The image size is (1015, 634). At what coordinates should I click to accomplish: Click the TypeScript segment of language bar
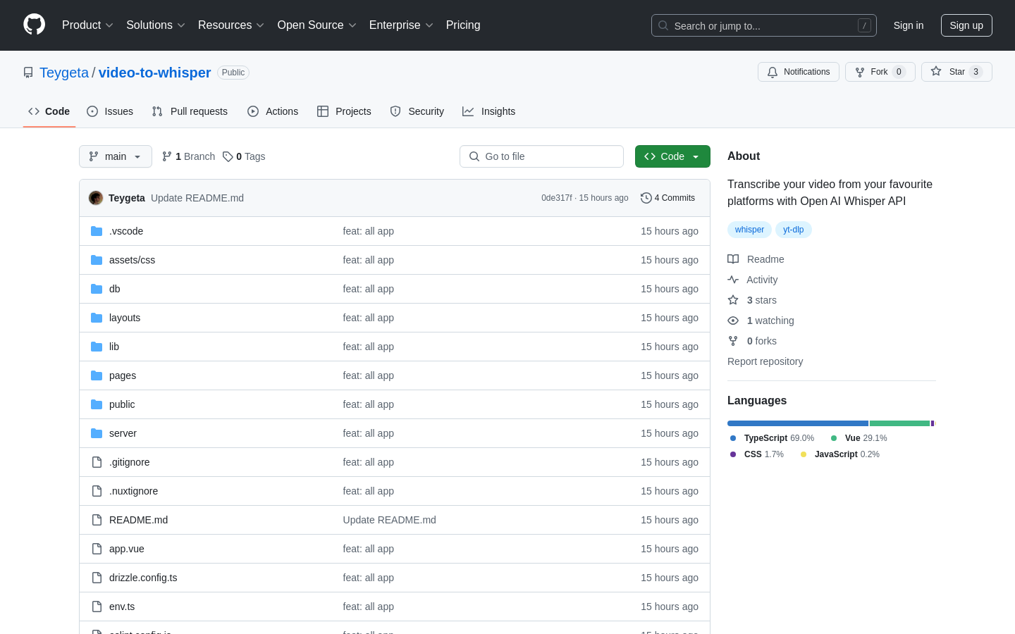798,423
